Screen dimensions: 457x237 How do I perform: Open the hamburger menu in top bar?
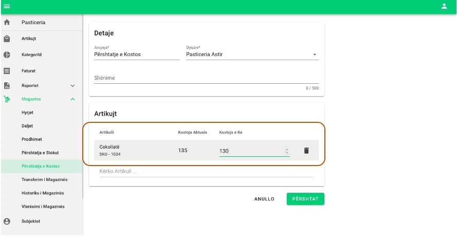[x=7, y=6]
